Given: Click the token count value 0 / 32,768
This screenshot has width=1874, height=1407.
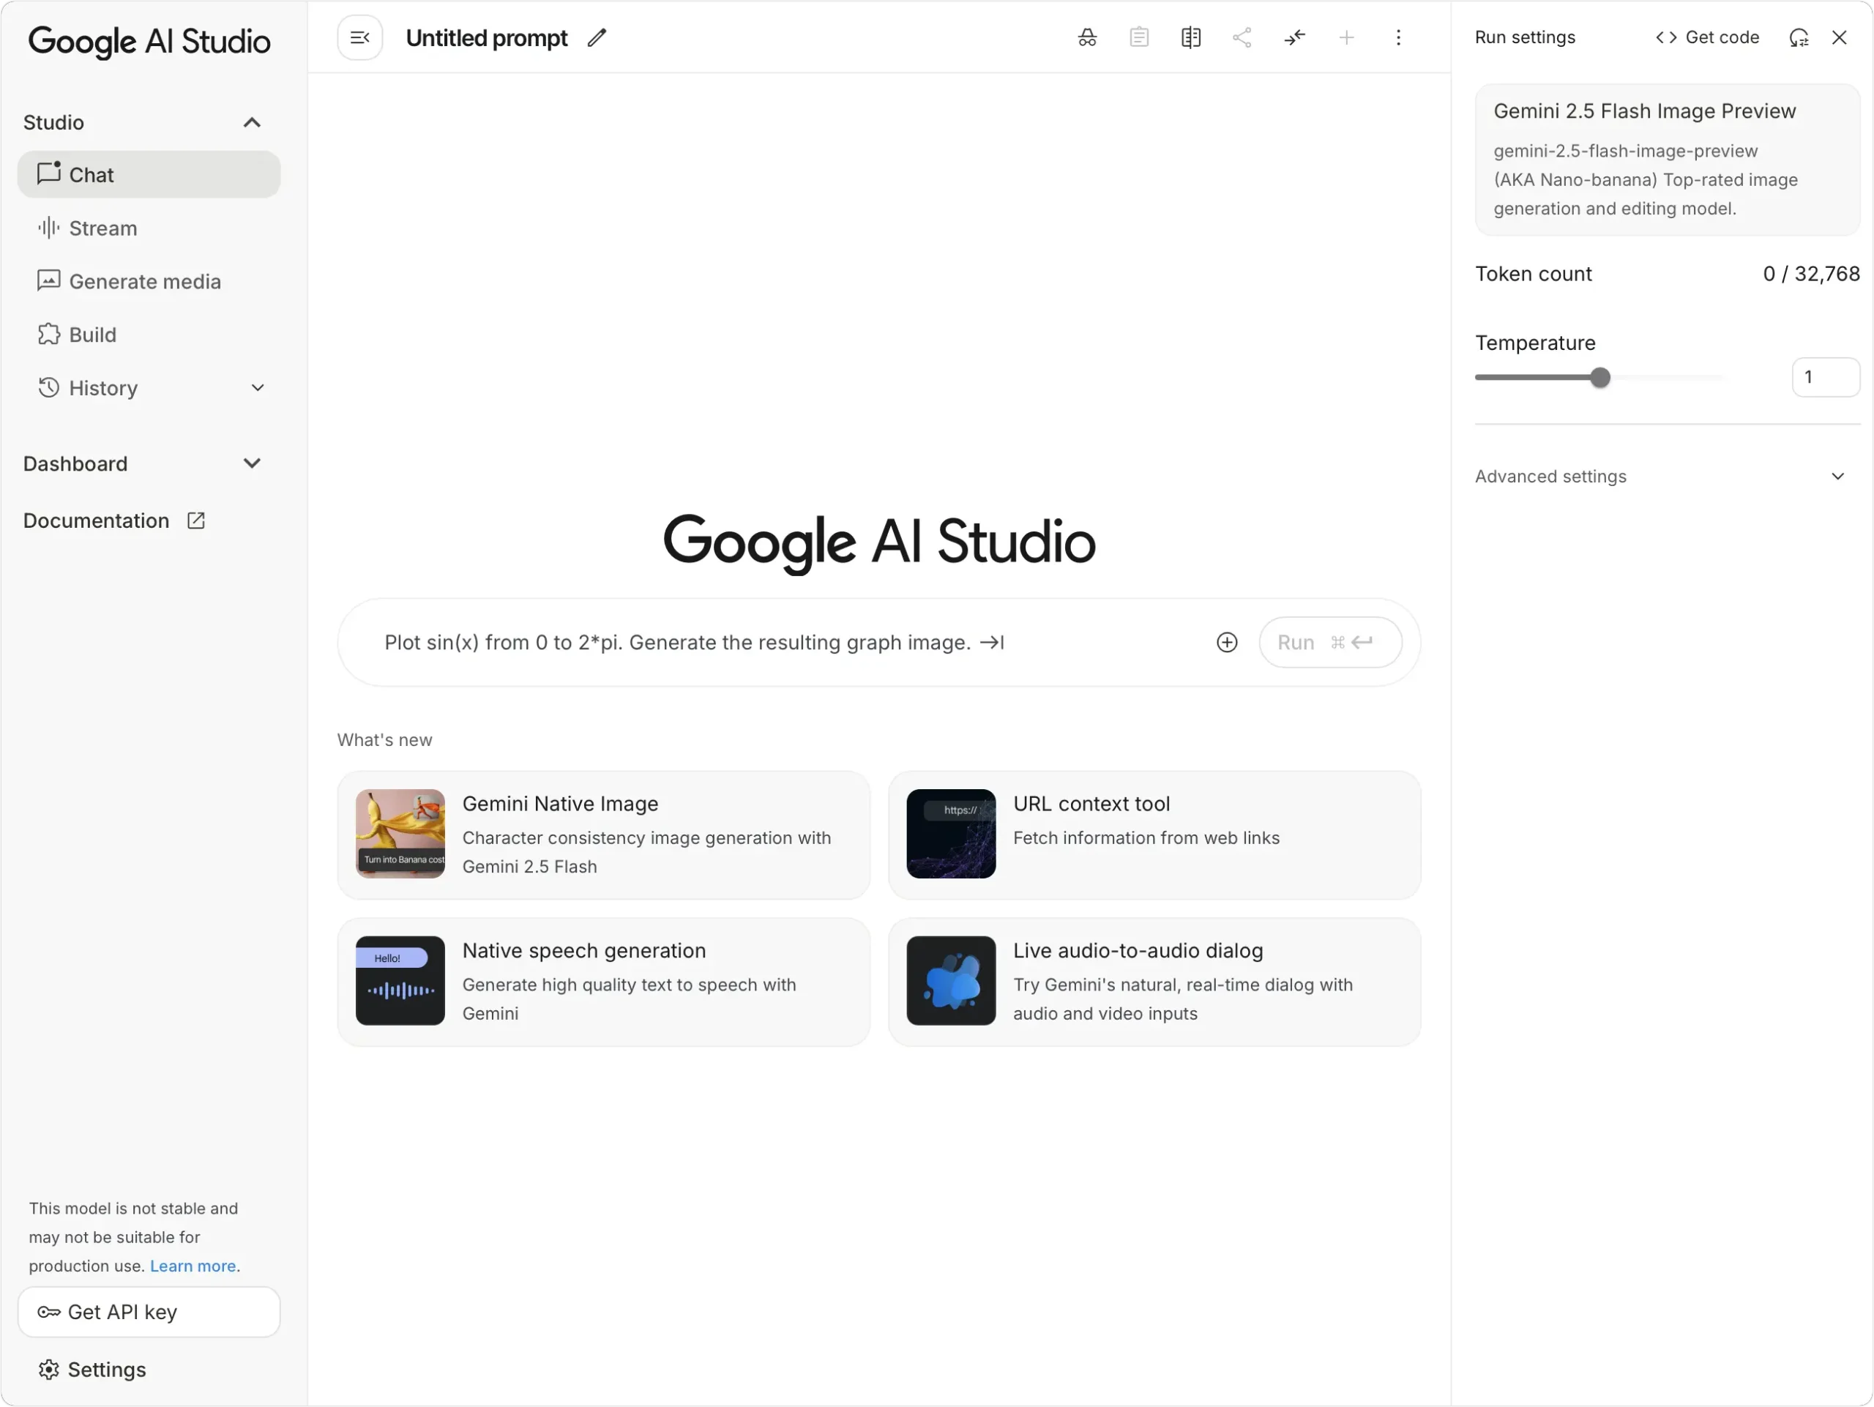Looking at the screenshot, I should (1811, 275).
